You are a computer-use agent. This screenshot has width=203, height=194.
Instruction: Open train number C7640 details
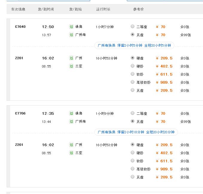[x=20, y=27]
